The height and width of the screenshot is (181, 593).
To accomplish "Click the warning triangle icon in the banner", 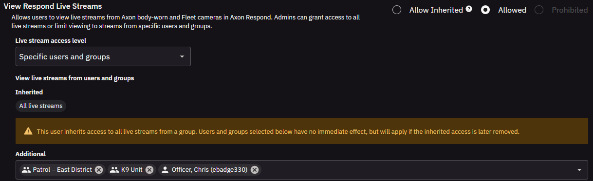I will (28, 131).
